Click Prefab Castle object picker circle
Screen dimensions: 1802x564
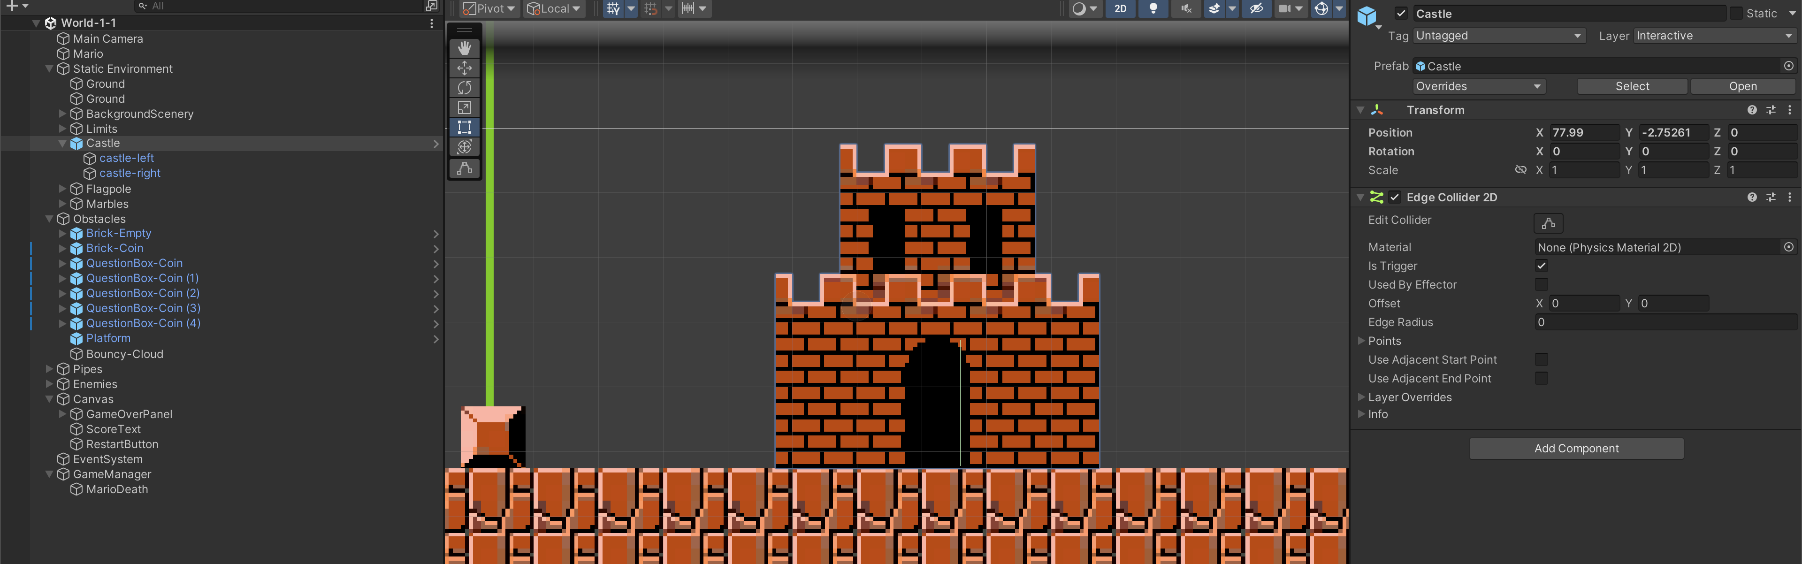tap(1789, 66)
